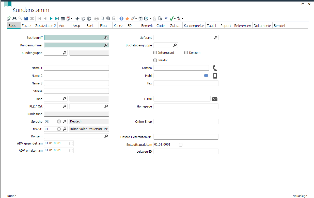Toggle the ADV erhalten am date checkbox
Screen dimensions: 314x198
71,151
